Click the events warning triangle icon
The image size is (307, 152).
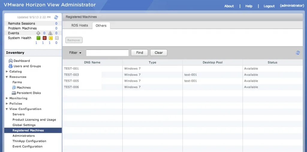[50, 33]
